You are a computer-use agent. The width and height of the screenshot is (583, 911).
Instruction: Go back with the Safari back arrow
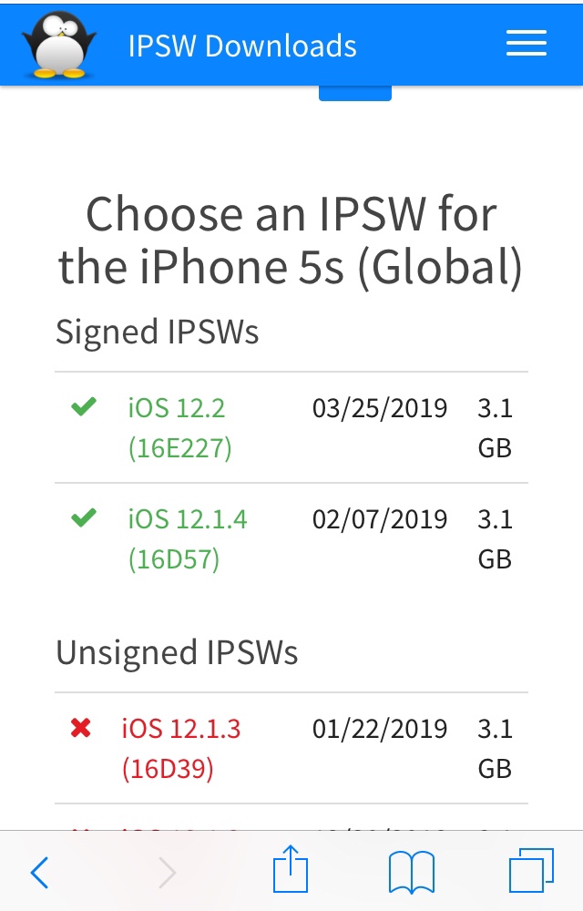click(x=40, y=873)
